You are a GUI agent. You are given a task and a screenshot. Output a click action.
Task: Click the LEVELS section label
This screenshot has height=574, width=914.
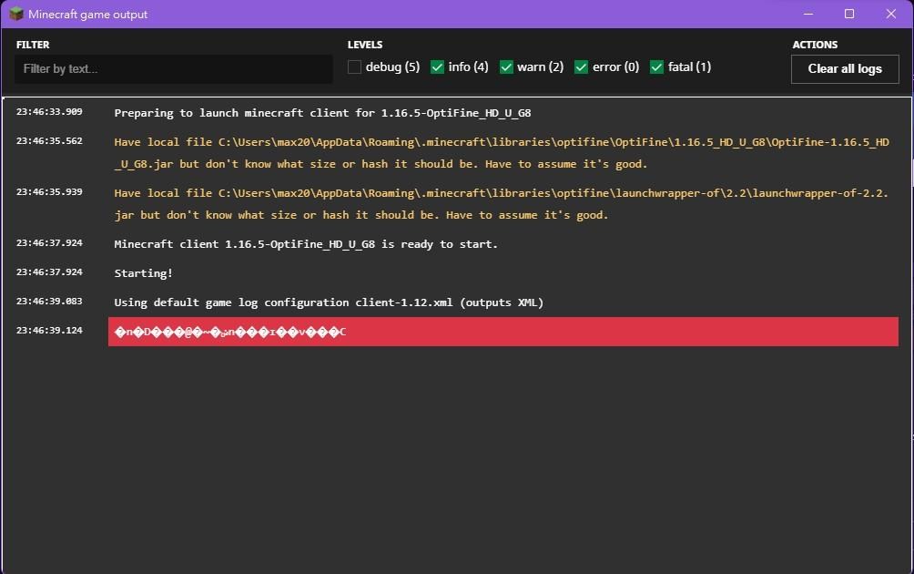coord(365,45)
